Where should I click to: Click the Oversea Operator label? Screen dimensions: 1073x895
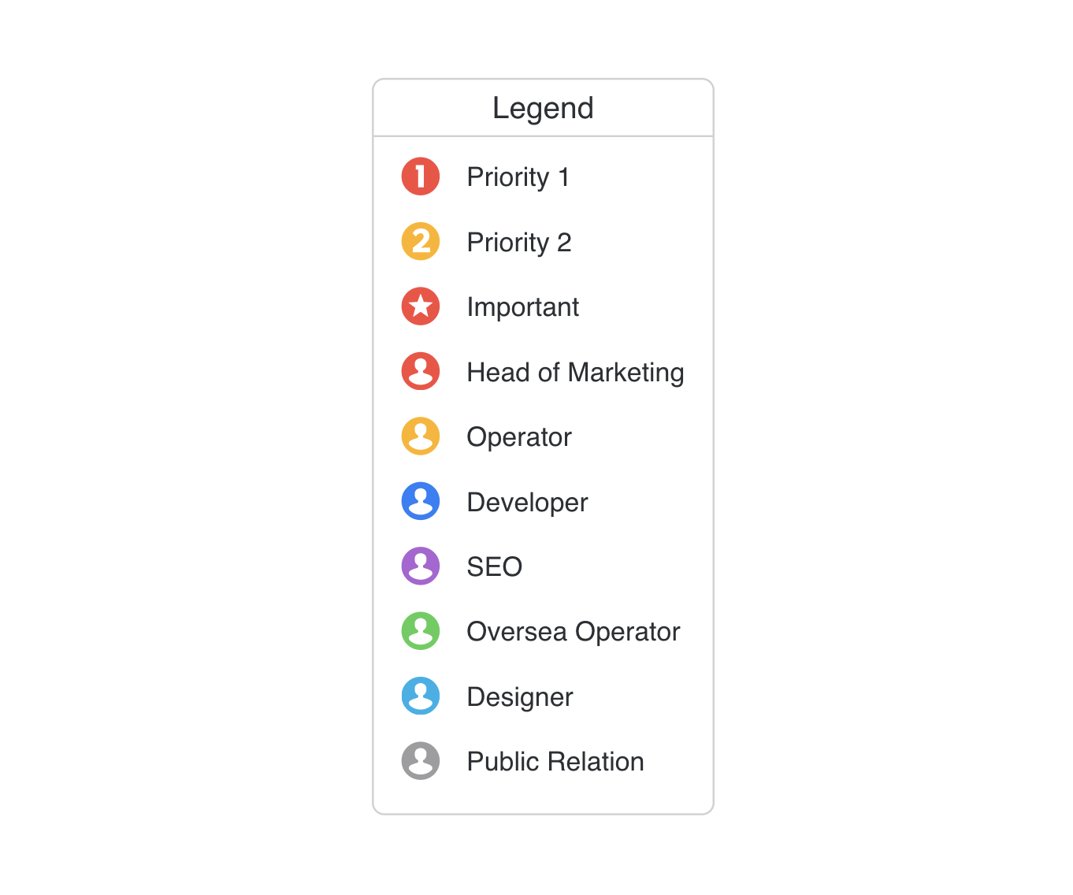(x=574, y=632)
